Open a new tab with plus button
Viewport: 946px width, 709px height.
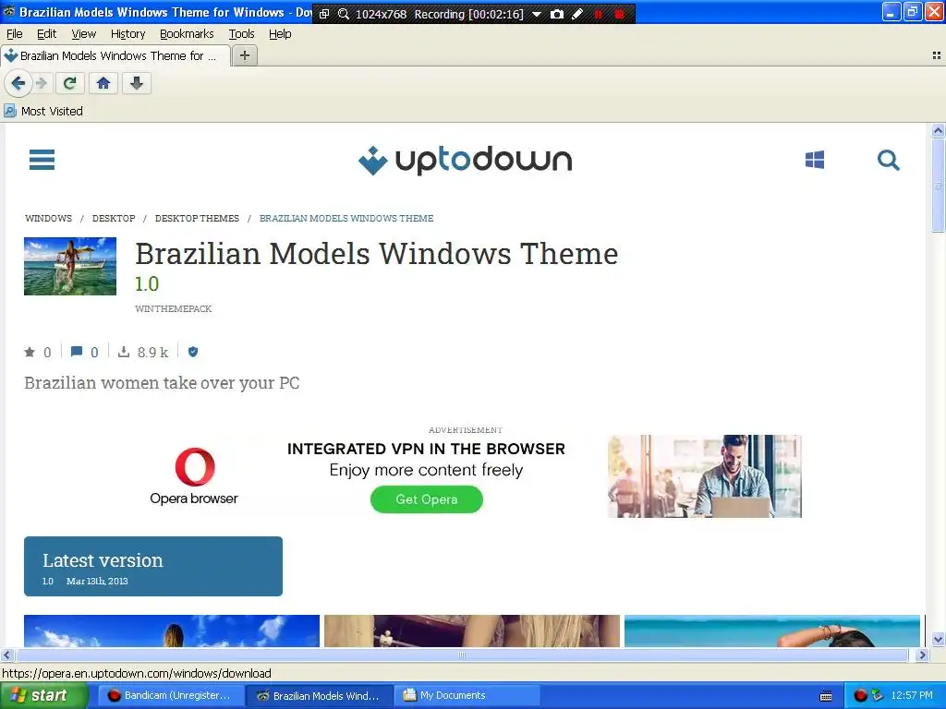(x=244, y=55)
